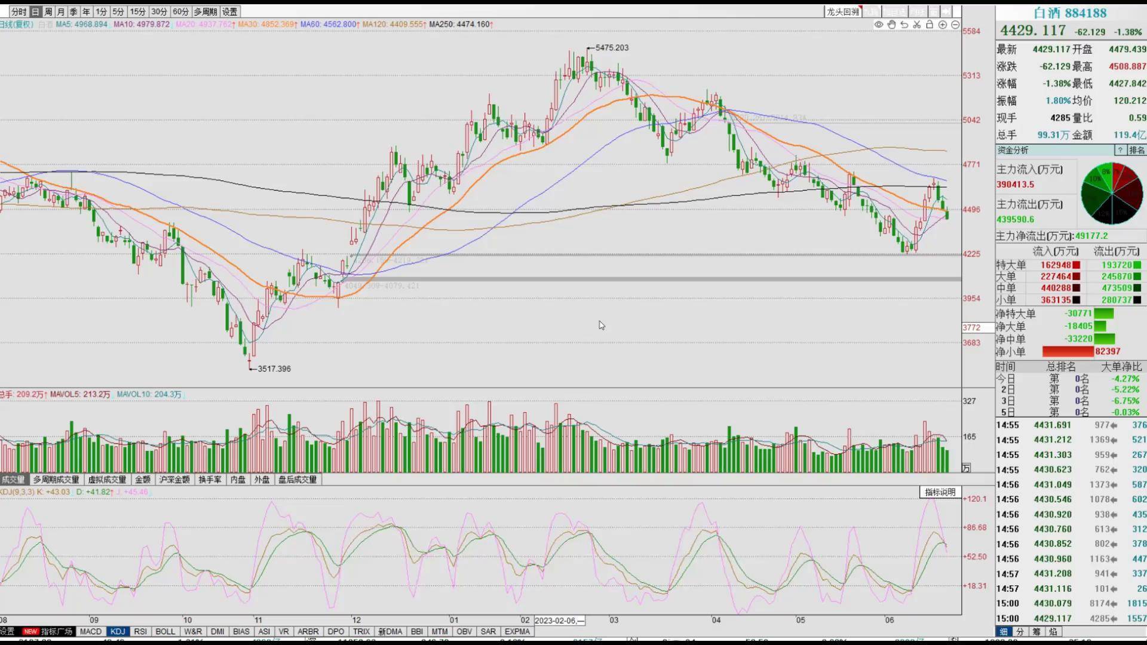
Task: Switch to 分时 intraday view
Action: pyautogui.click(x=19, y=11)
